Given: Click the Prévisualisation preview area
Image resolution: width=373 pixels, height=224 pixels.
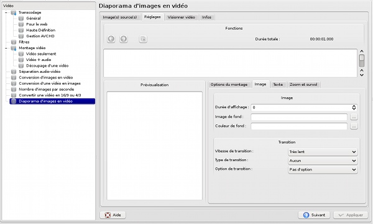Looking at the screenshot, I should click(155, 146).
